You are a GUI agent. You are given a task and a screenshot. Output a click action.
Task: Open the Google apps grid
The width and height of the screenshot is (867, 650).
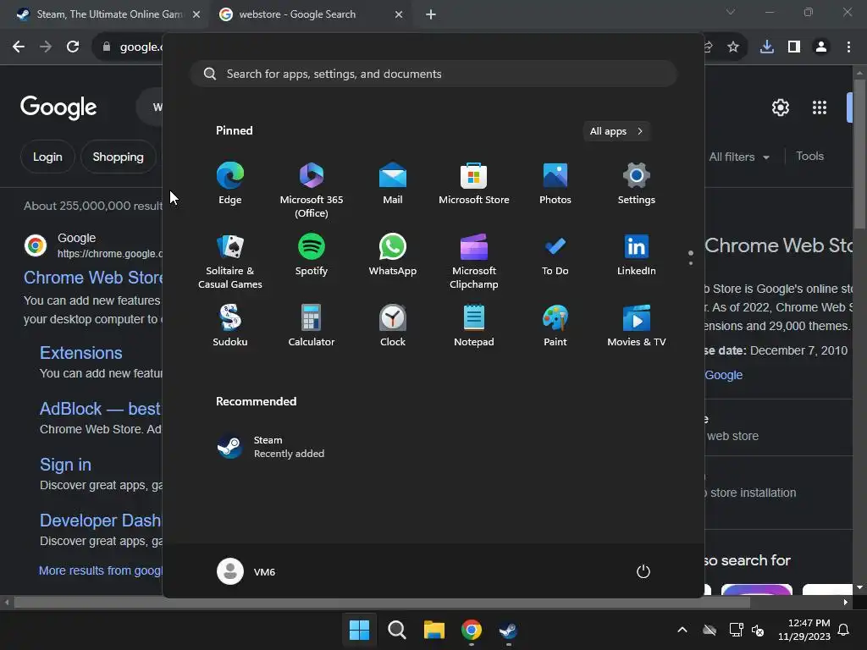point(820,107)
